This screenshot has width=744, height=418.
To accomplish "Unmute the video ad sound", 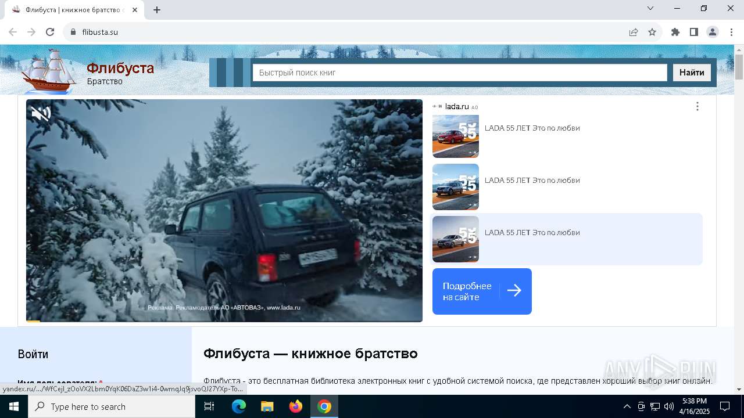I will (x=41, y=114).
